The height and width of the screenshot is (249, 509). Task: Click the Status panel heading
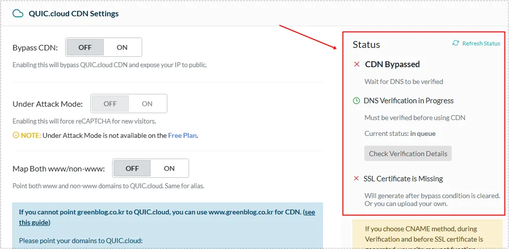(366, 44)
